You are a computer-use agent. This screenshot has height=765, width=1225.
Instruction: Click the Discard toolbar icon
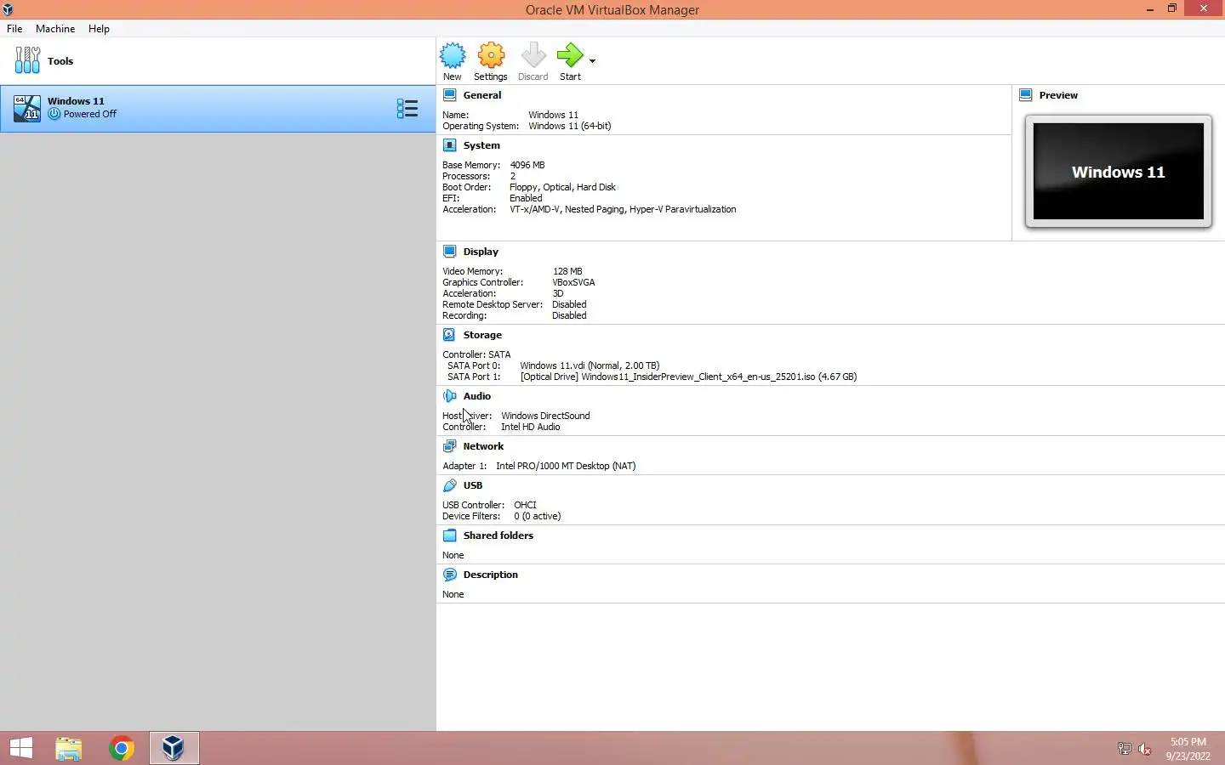pos(533,56)
